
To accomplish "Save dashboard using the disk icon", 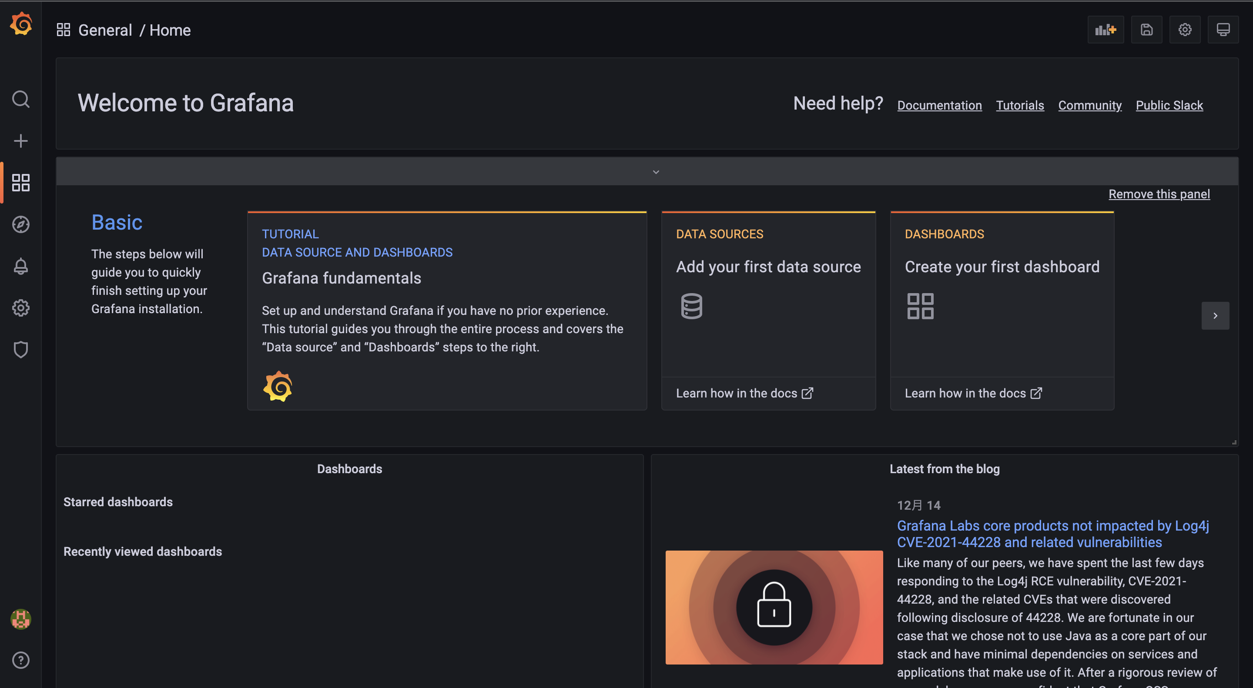I will [x=1146, y=30].
